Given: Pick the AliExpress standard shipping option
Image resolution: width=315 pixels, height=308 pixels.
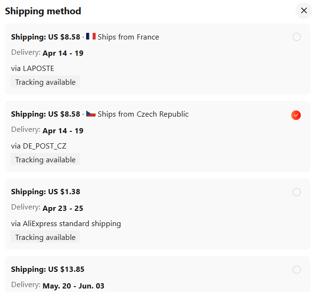Looking at the screenshot, I should pos(157,214).
